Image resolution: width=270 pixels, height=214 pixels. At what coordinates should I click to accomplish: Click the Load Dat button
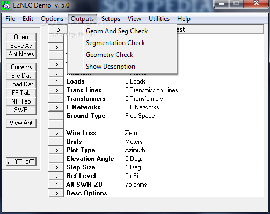(x=21, y=84)
